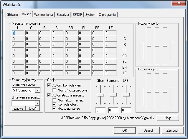The image size is (188, 139).
Task: Click matrix cell column BL, row SR
Action: coord(84,56)
